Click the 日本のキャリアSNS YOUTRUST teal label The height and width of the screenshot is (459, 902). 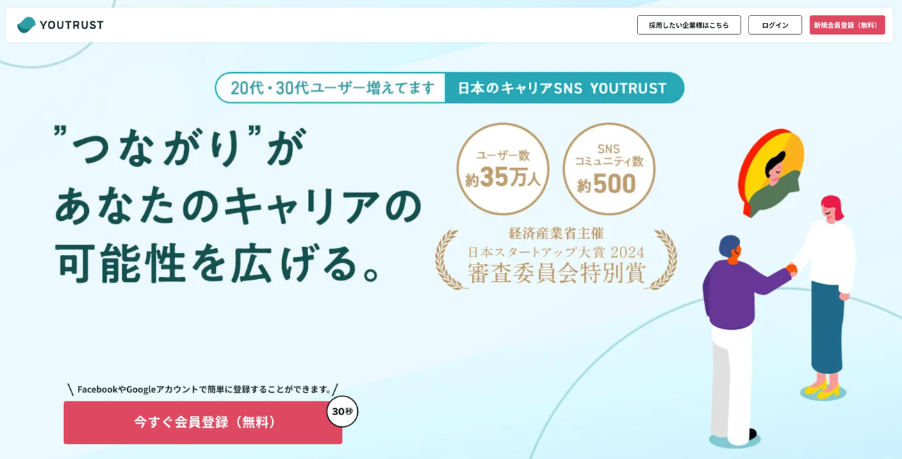[564, 88]
